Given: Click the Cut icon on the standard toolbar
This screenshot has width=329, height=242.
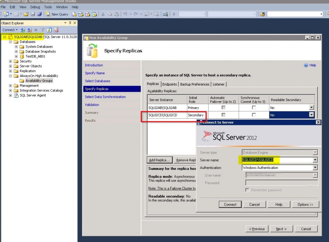Looking at the screenshot, I should 103,14.
